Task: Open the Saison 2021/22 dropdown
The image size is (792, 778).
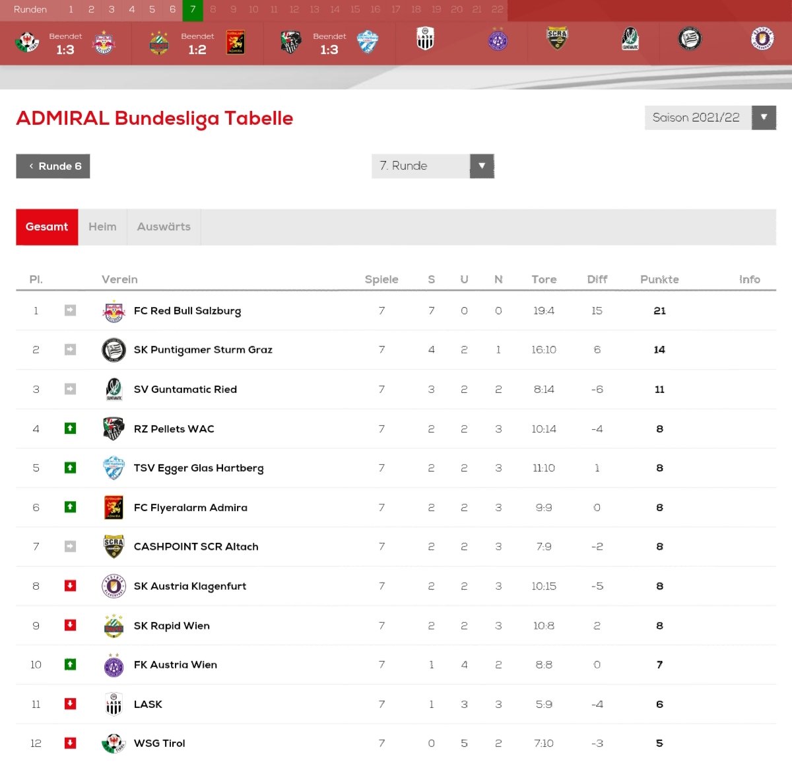Action: point(710,118)
